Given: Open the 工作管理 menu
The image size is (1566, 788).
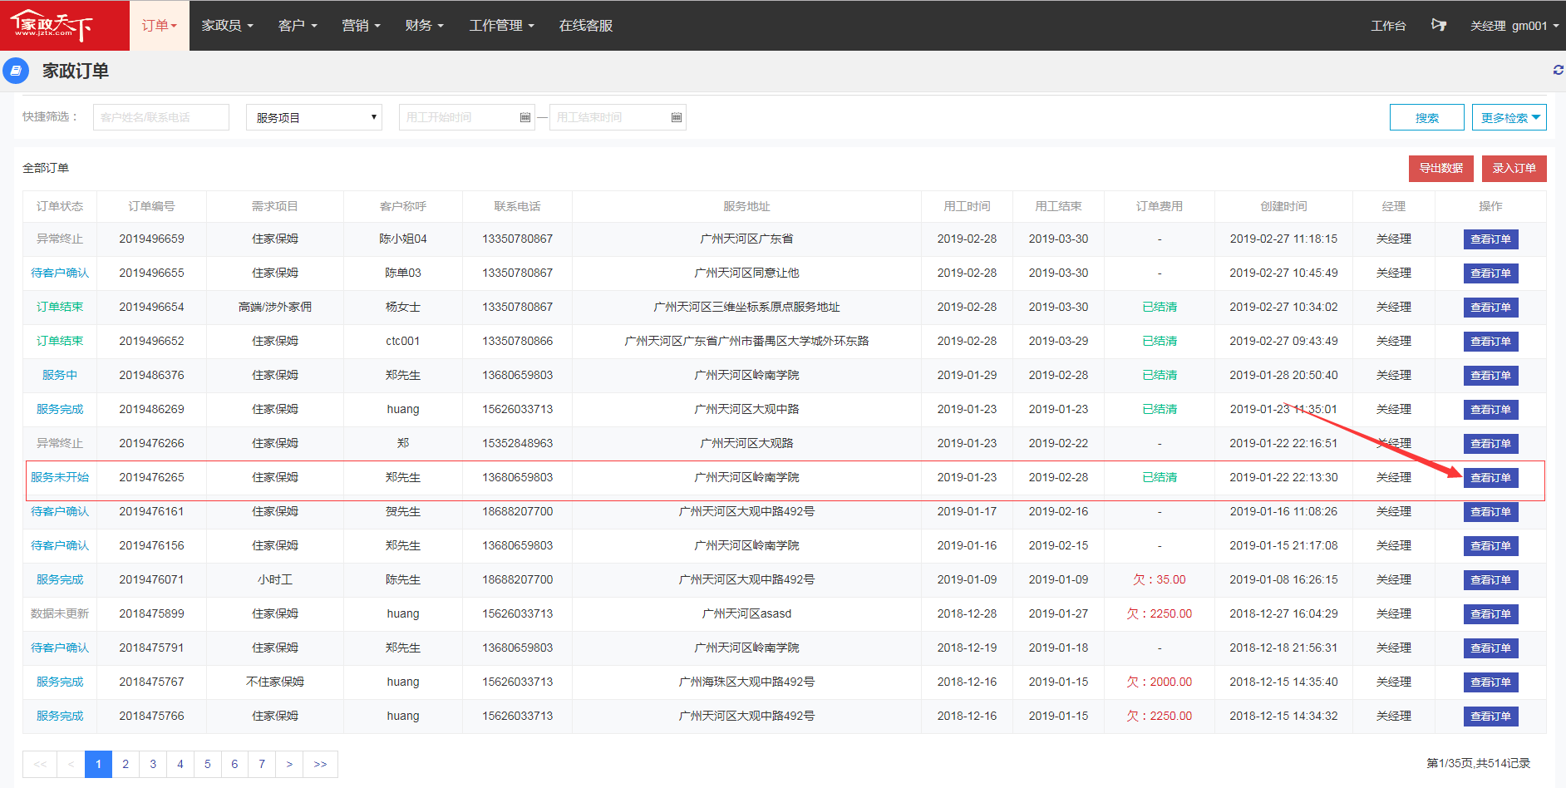Looking at the screenshot, I should click(x=501, y=26).
